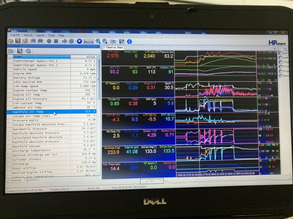The height and width of the screenshot is (219, 293).
Task: Open the blue info icon in toolbar
Action: pyautogui.click(x=130, y=41)
